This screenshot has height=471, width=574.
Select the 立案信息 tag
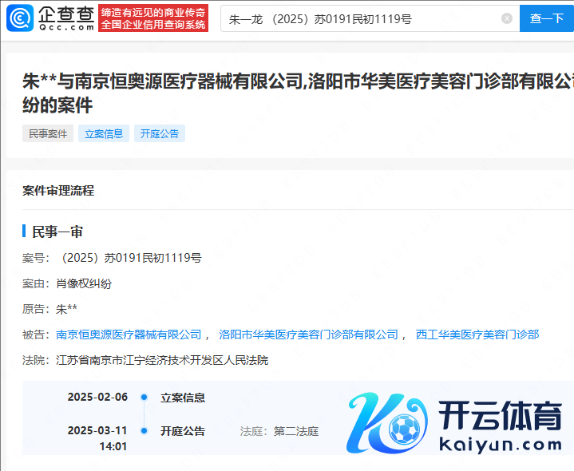tap(104, 133)
